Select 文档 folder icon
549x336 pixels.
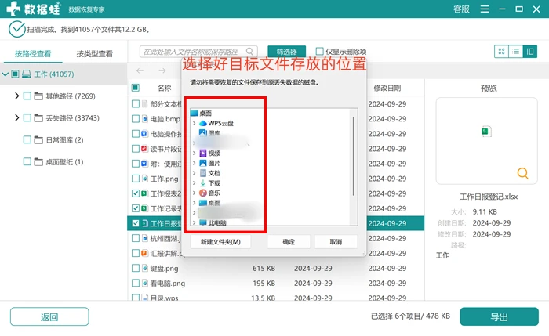click(x=203, y=173)
